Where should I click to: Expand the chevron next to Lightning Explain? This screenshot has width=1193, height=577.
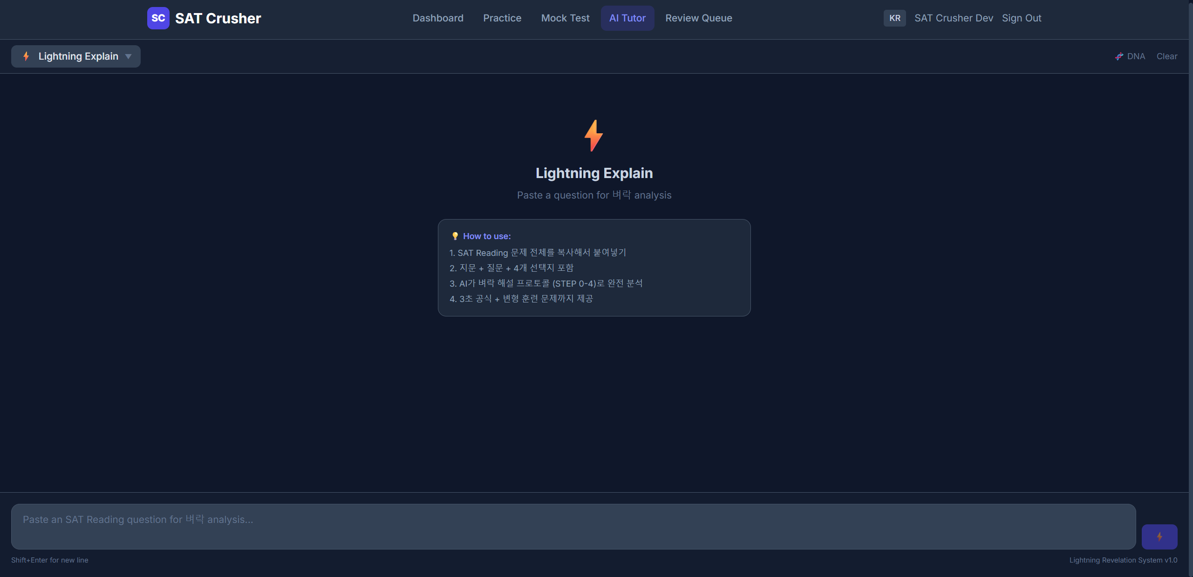[129, 56]
